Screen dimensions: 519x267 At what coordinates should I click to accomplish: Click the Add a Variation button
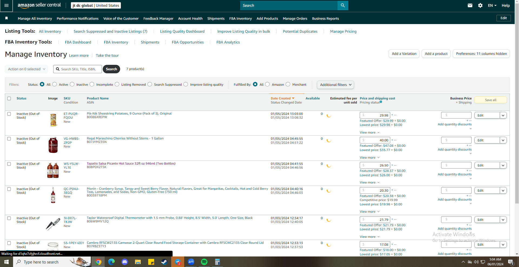(x=404, y=54)
